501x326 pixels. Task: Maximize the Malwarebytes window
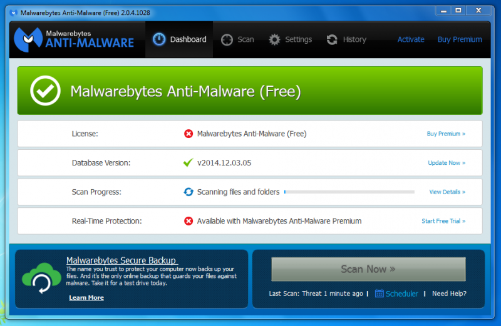pos(458,11)
